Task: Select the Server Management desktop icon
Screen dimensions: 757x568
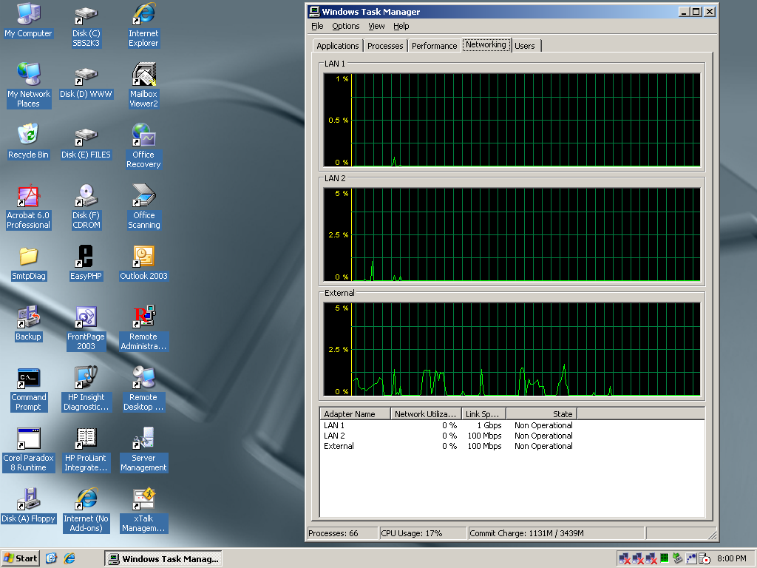Action: [x=143, y=450]
